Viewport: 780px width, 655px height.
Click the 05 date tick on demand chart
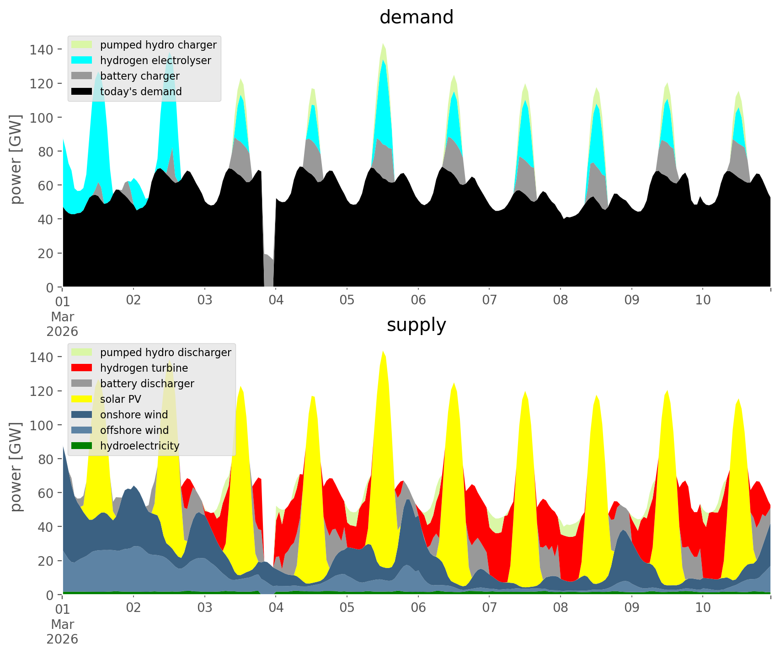point(347,300)
